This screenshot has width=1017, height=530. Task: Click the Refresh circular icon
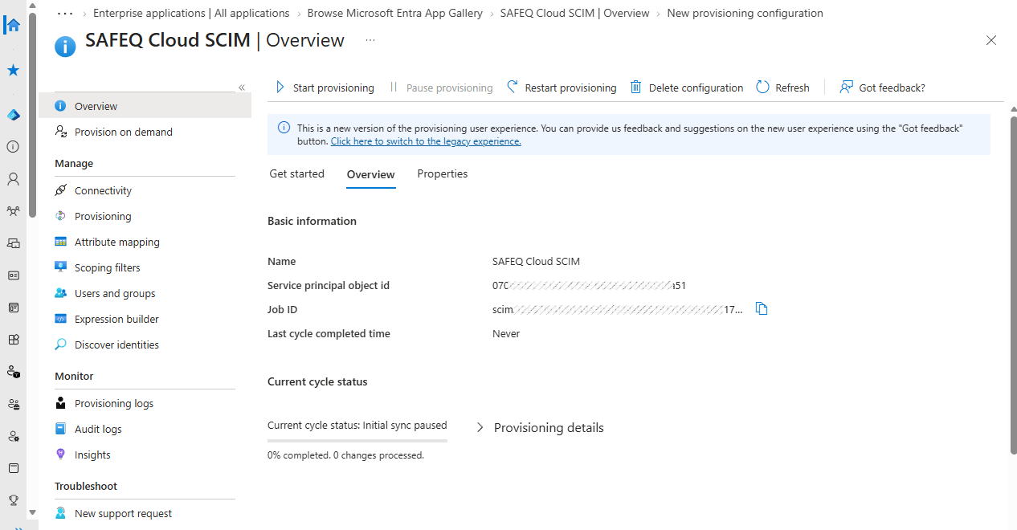(763, 88)
